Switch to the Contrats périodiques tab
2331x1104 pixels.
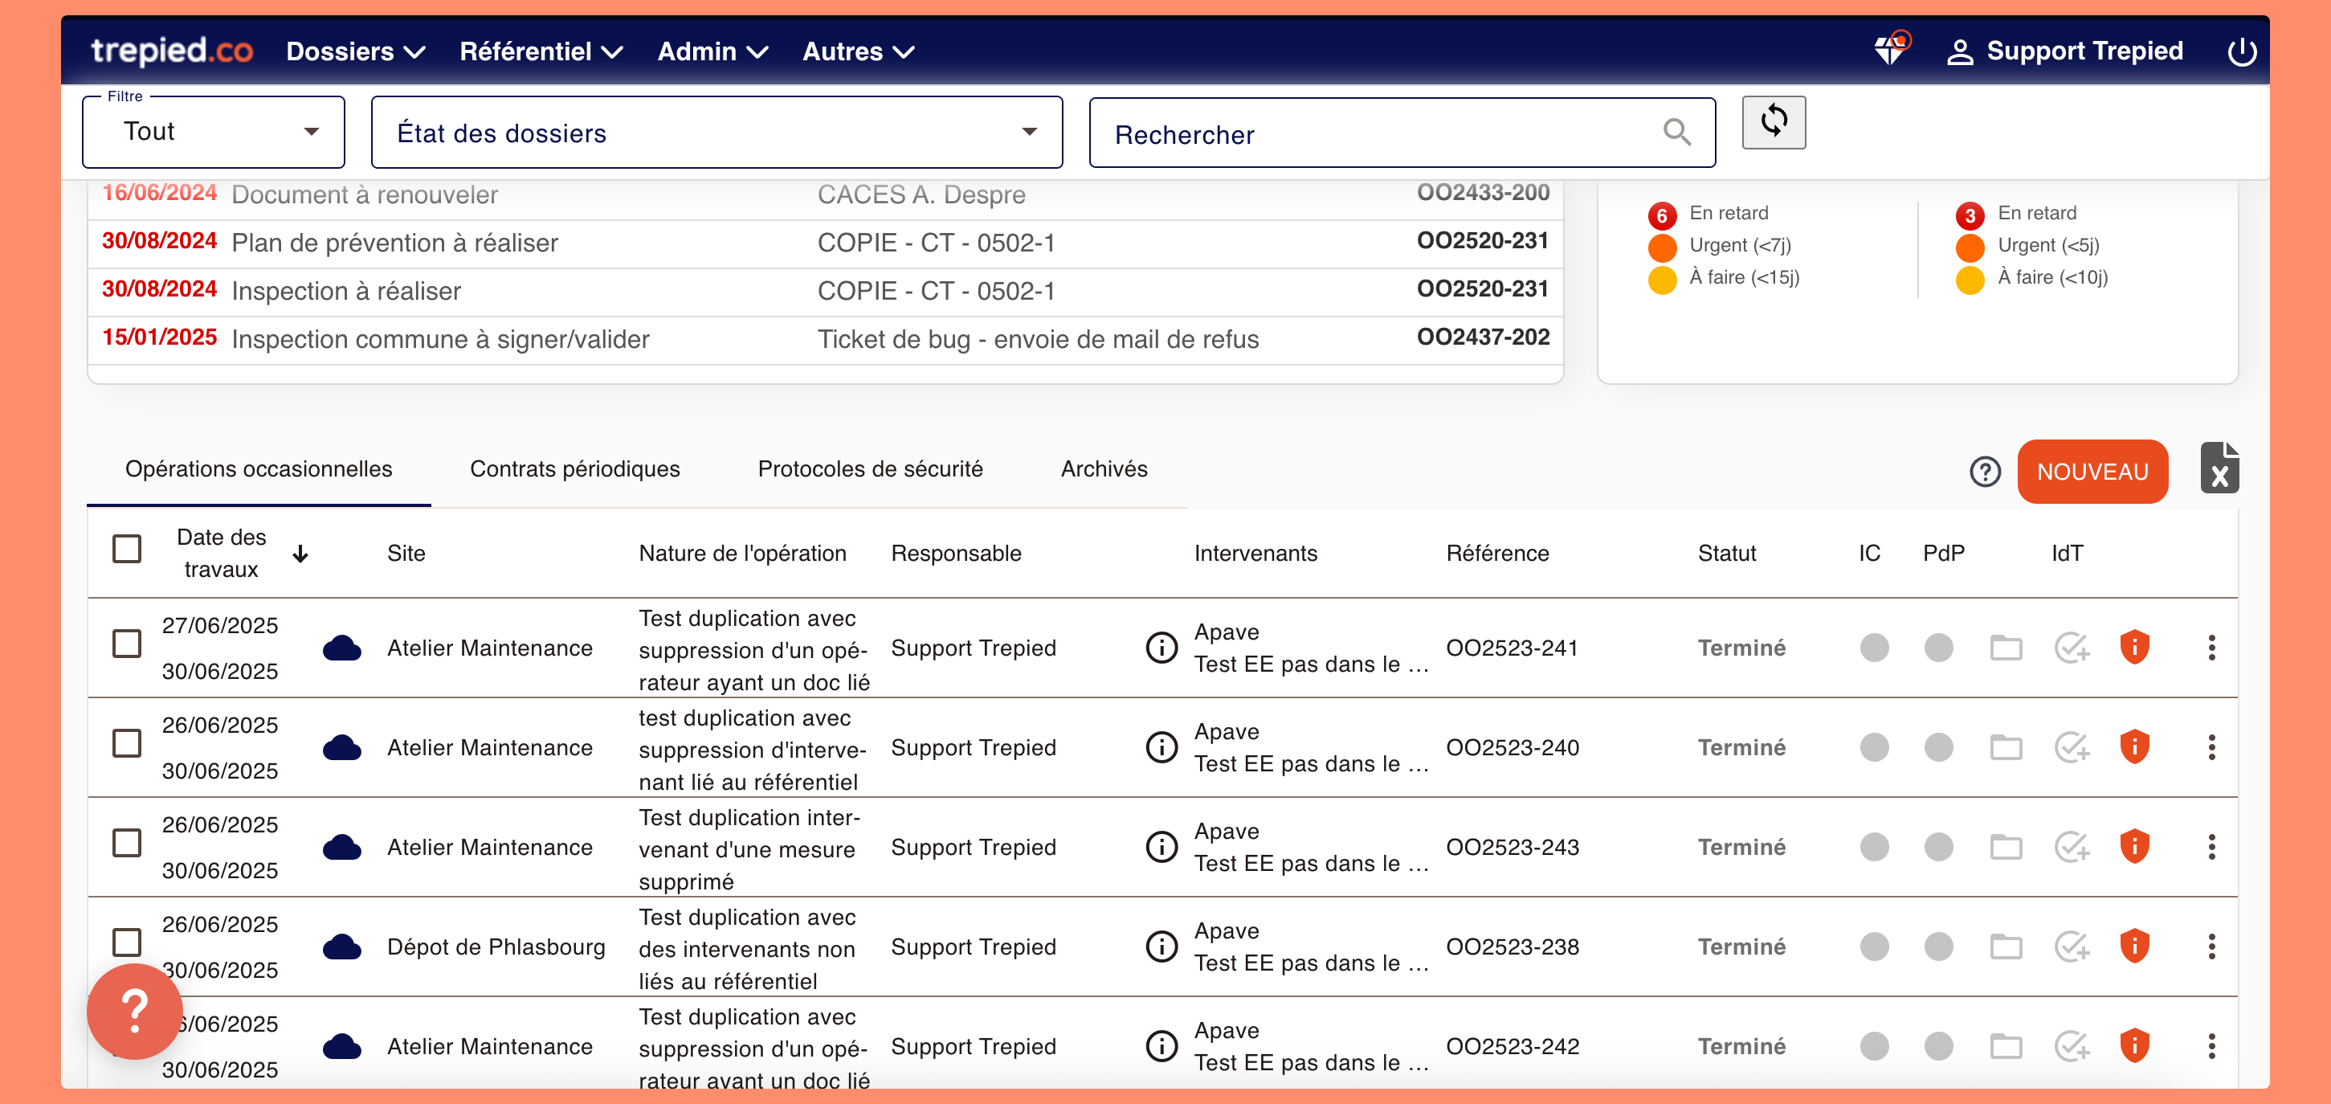pyautogui.click(x=574, y=468)
